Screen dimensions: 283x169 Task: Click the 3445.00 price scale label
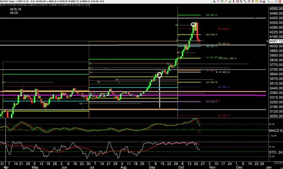(x=276, y=88)
